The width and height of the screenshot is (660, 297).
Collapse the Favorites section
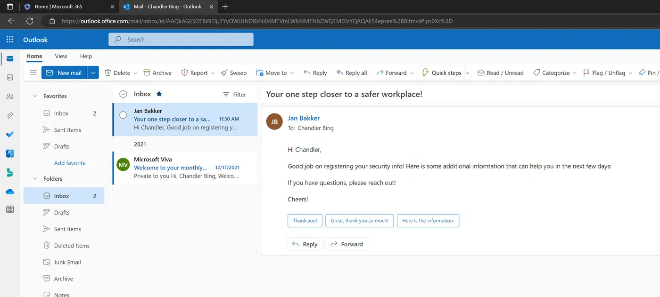click(34, 96)
